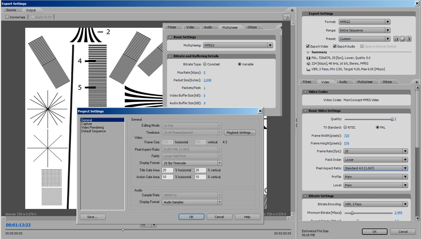Open the Pixel Aspect Ratio dropdown in Export Settings

376,168
